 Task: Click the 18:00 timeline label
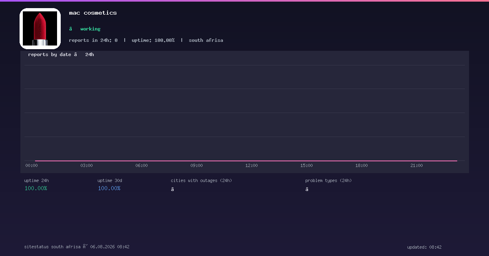361,165
